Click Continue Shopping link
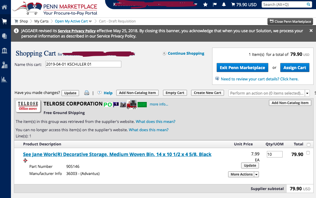This screenshot has width=316, height=198. point(186,53)
